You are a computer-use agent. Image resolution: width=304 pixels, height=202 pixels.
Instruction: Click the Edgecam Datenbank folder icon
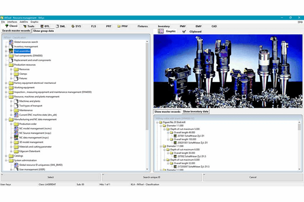point(16,151)
